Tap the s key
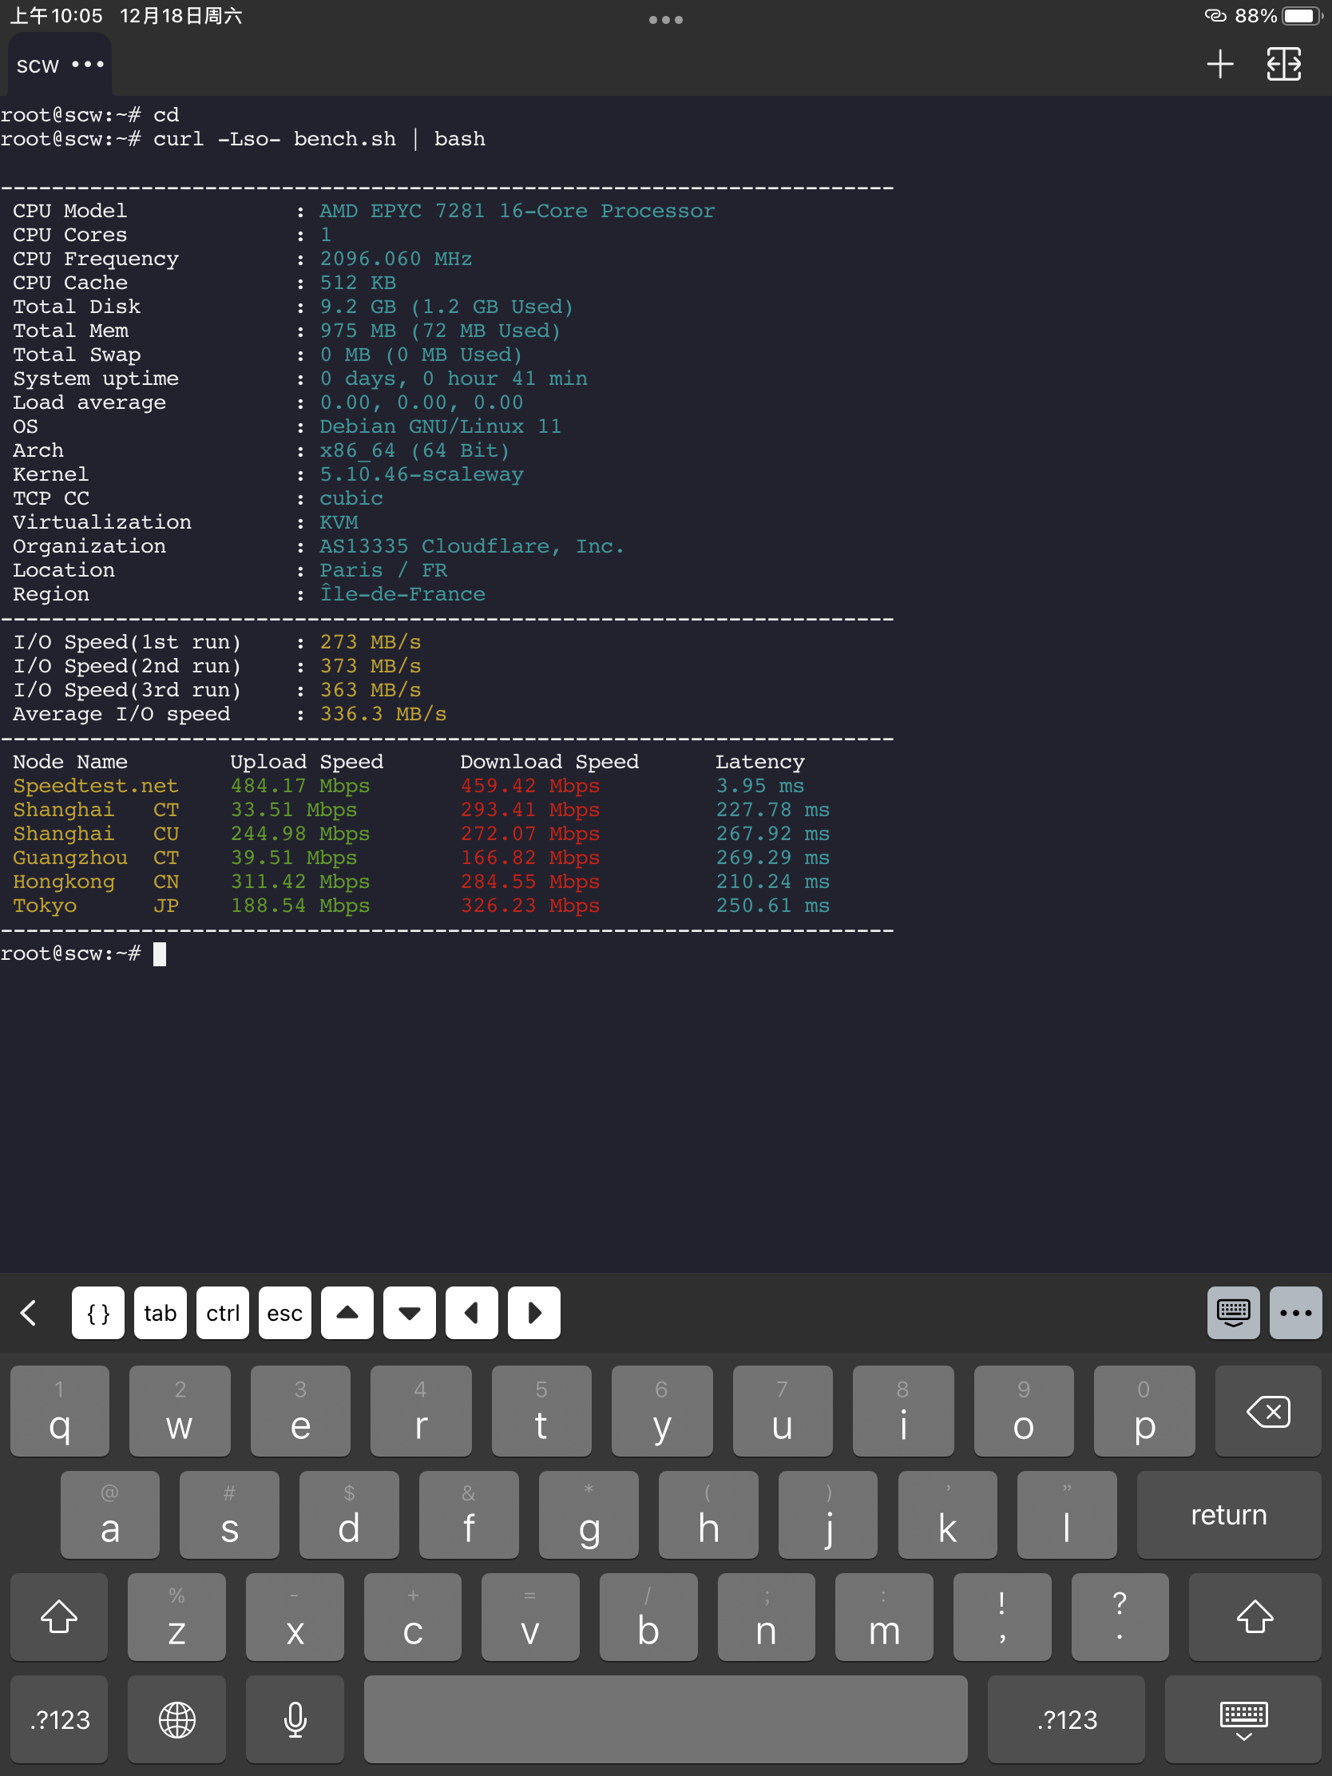 pyautogui.click(x=230, y=1514)
